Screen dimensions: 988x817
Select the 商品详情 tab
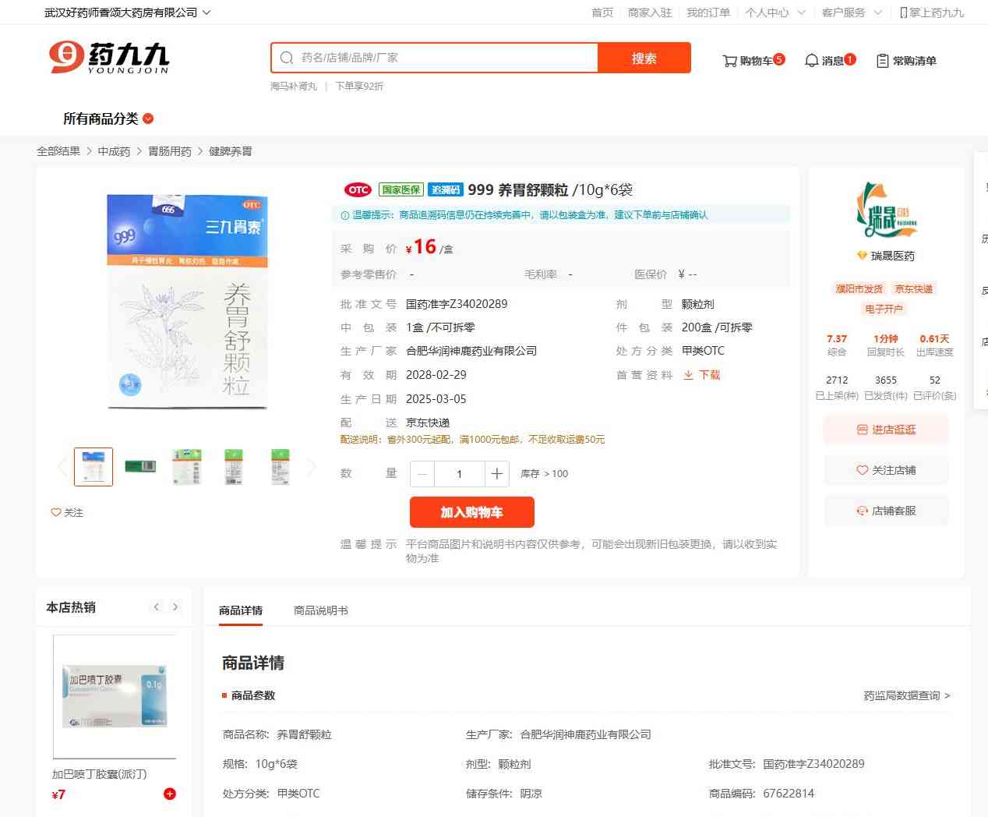tap(241, 610)
